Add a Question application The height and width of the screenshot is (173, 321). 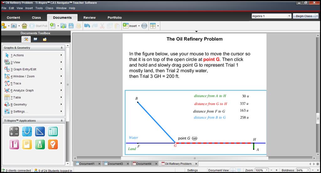53,144
